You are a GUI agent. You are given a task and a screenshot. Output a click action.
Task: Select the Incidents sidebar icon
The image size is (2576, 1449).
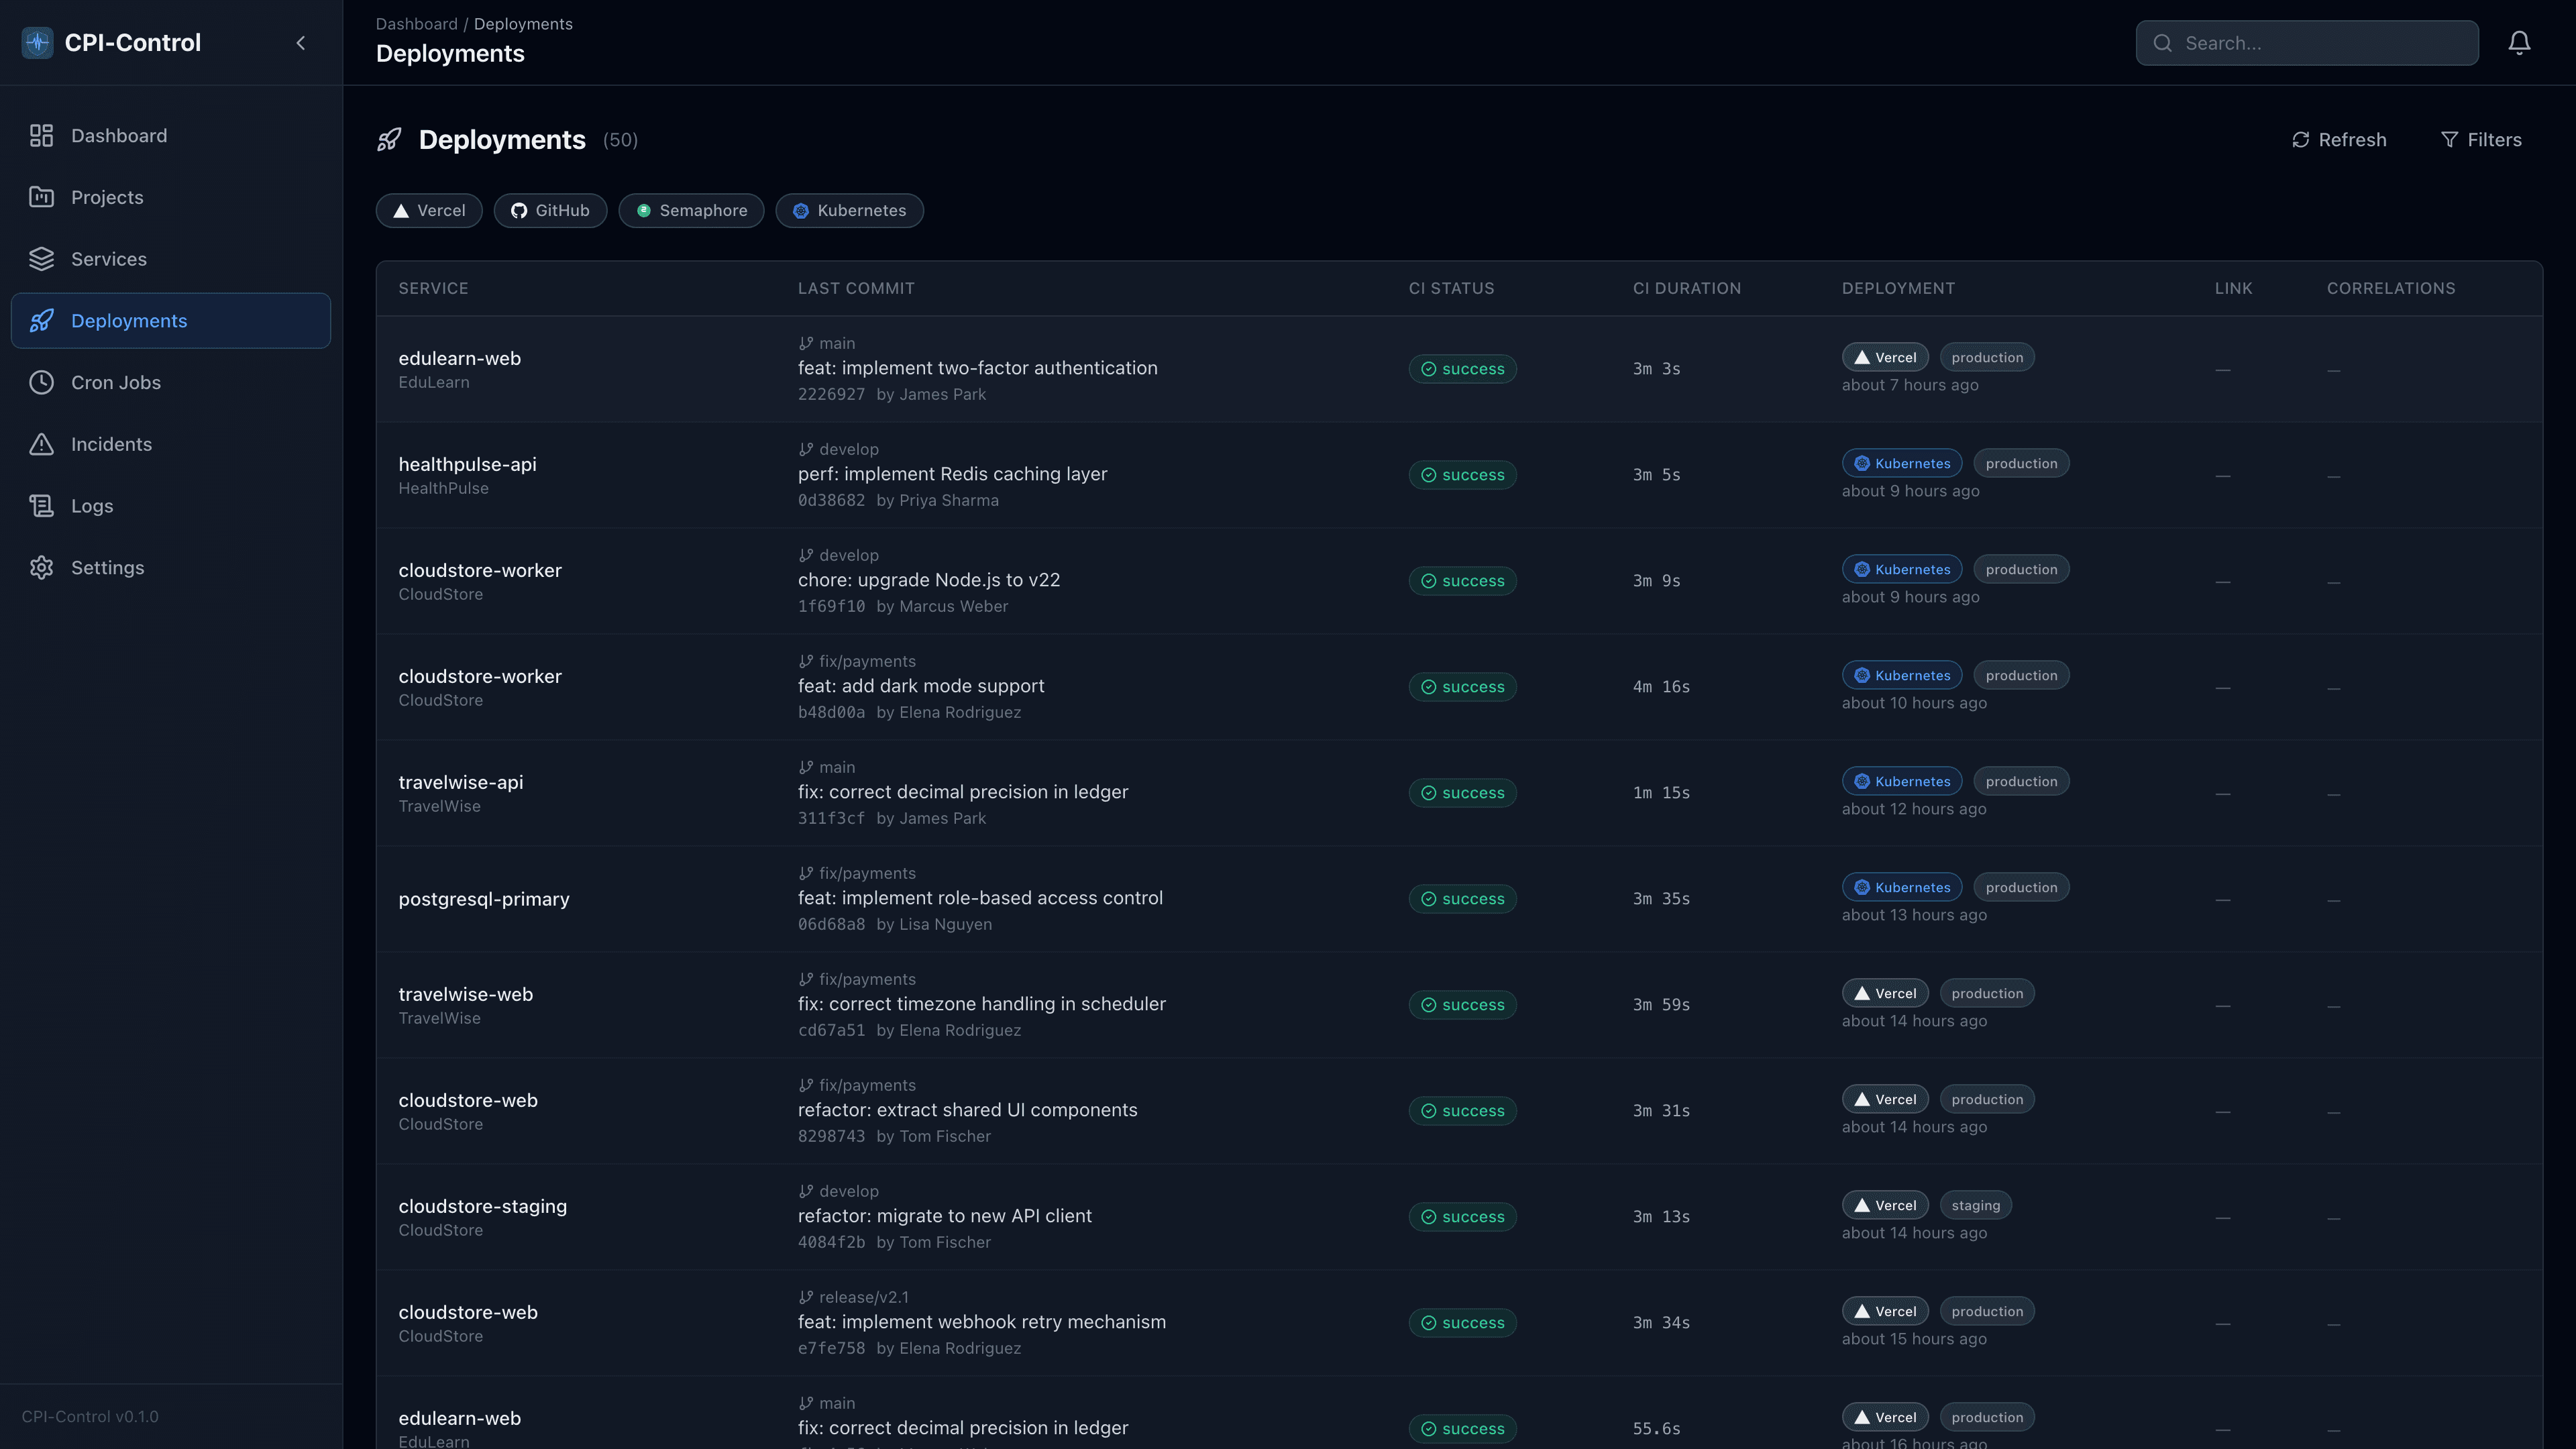click(x=41, y=444)
